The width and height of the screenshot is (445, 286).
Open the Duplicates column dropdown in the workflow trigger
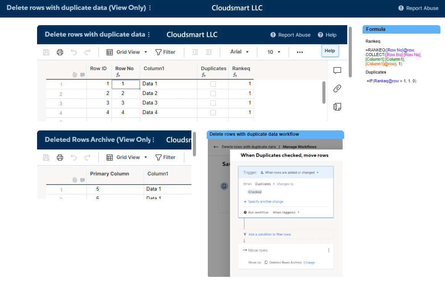pyautogui.click(x=265, y=184)
